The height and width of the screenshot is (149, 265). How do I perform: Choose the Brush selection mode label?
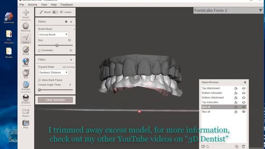(47, 12)
